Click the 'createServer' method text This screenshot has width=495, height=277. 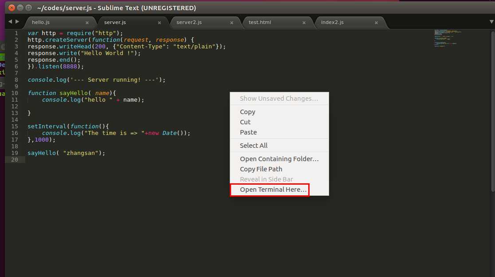pos(66,40)
